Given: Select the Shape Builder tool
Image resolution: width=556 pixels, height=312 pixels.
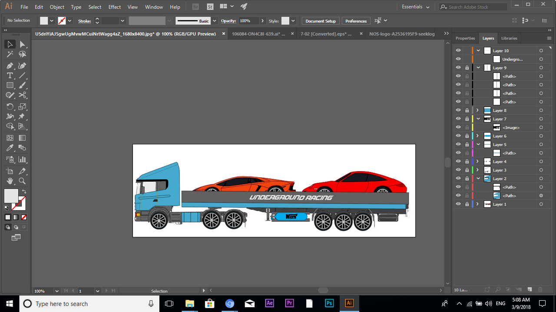Looking at the screenshot, I should (10, 127).
